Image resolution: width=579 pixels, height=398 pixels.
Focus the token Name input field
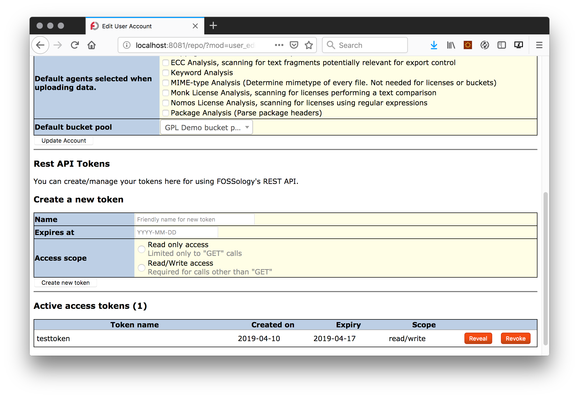tap(195, 219)
